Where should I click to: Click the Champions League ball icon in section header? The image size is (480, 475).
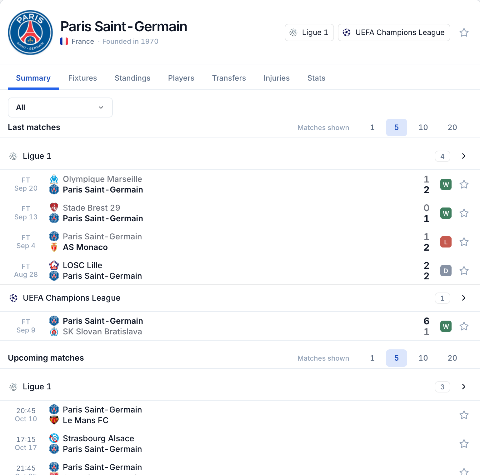click(x=13, y=298)
